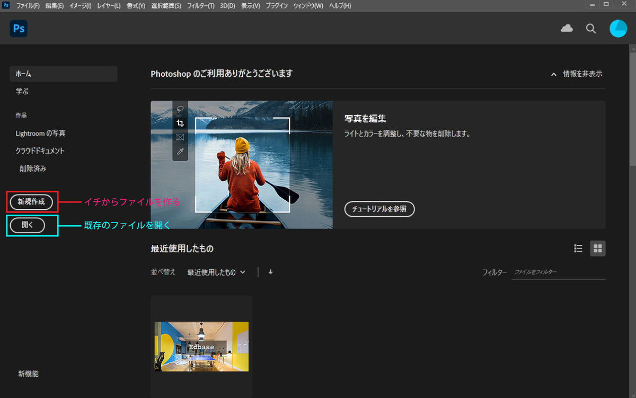This screenshot has width=636, height=398.
Task: Open 削除済み in sidebar
Action: click(x=33, y=169)
